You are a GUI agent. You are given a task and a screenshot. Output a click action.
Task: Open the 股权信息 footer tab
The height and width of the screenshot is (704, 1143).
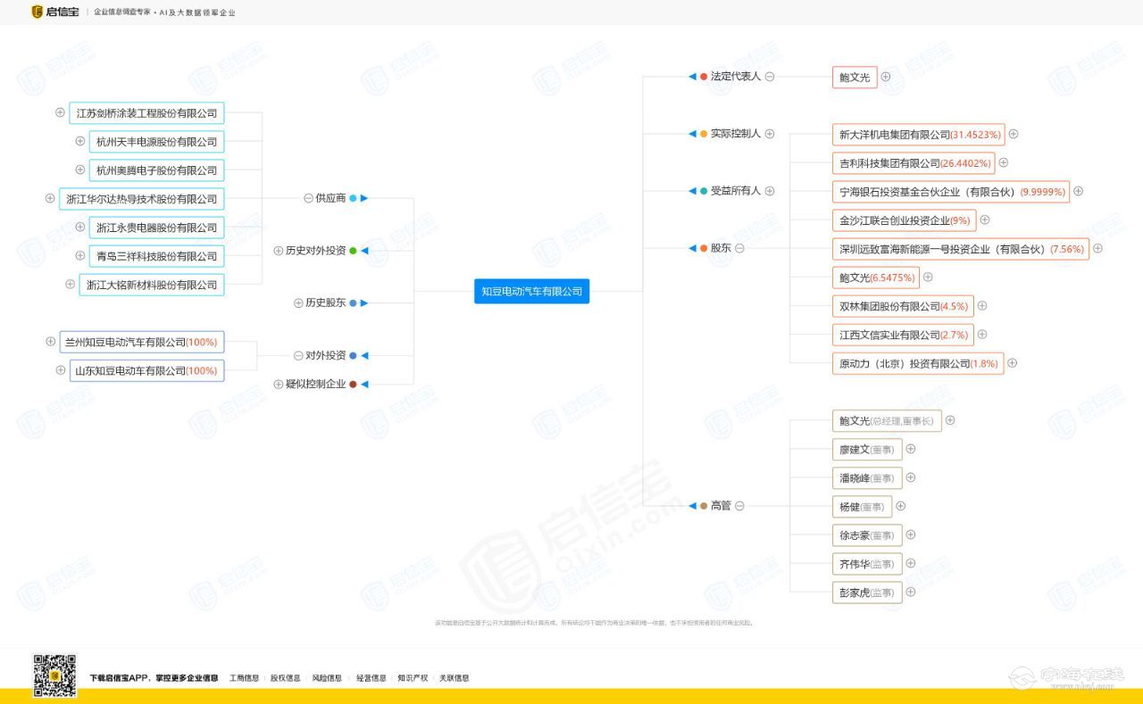[x=286, y=678]
